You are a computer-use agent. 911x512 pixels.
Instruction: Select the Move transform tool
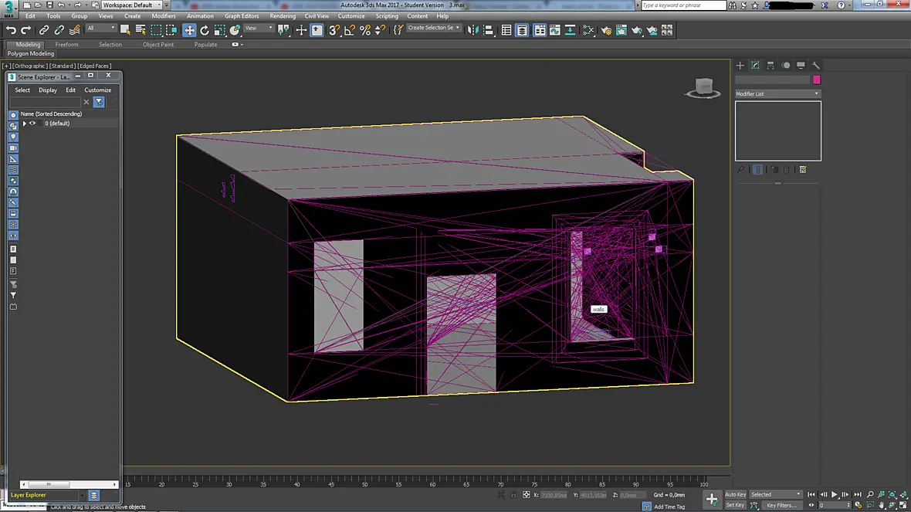(189, 30)
